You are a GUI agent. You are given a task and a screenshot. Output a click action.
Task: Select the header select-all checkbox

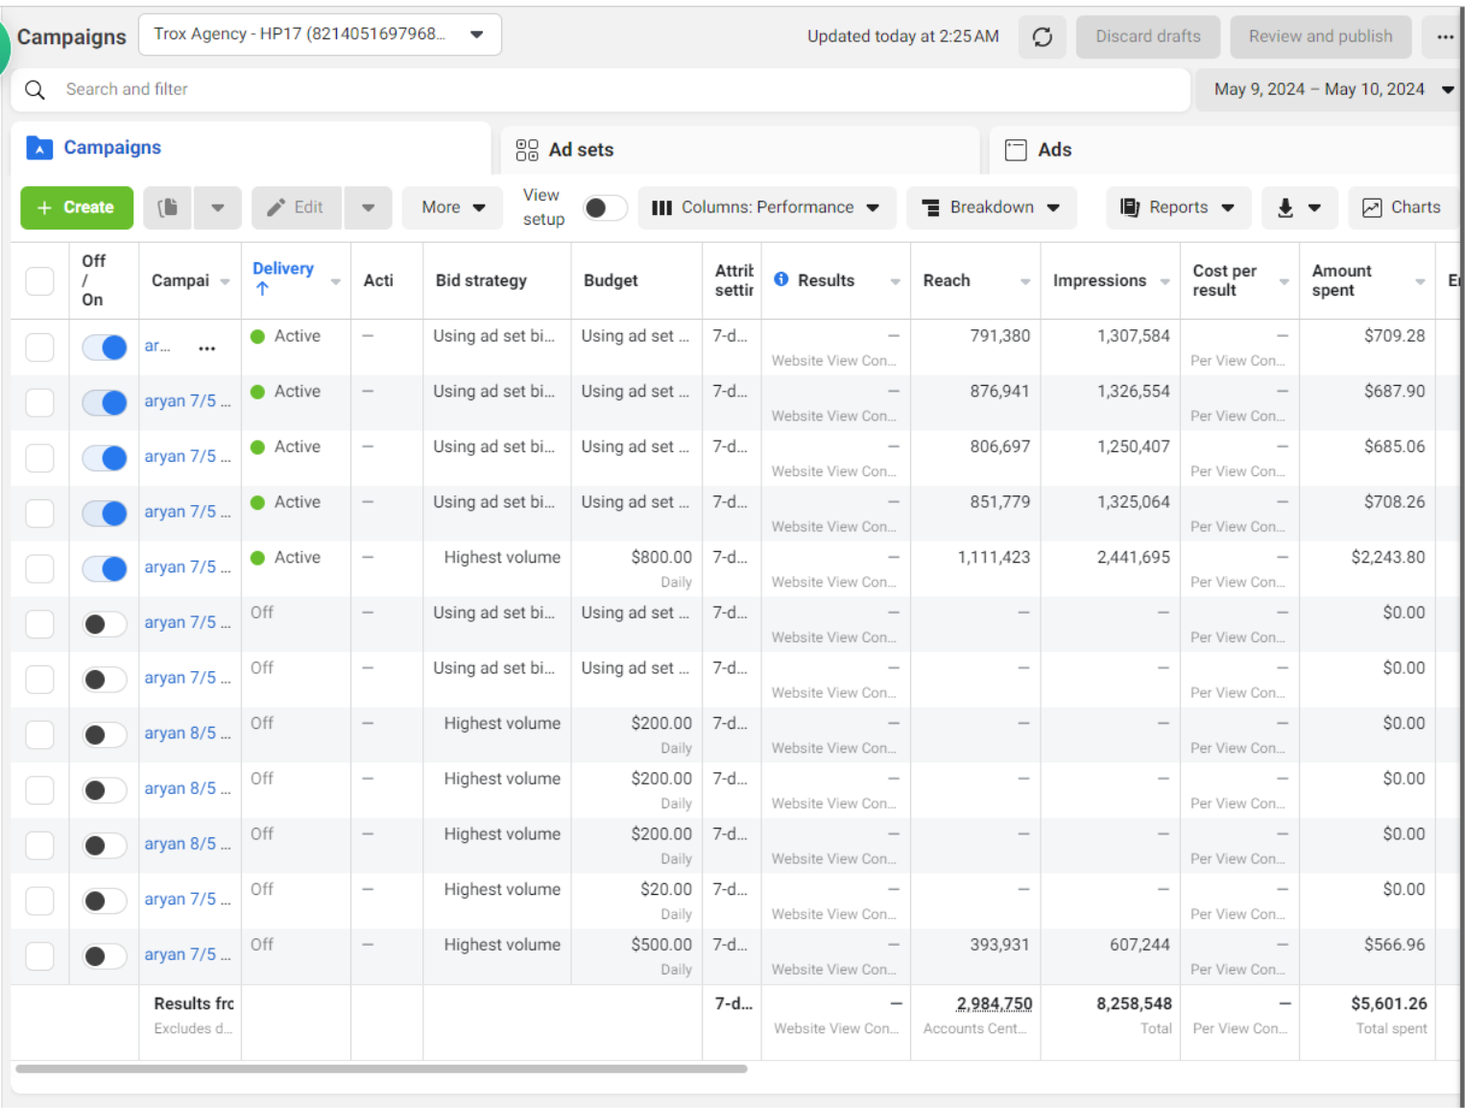[39, 281]
